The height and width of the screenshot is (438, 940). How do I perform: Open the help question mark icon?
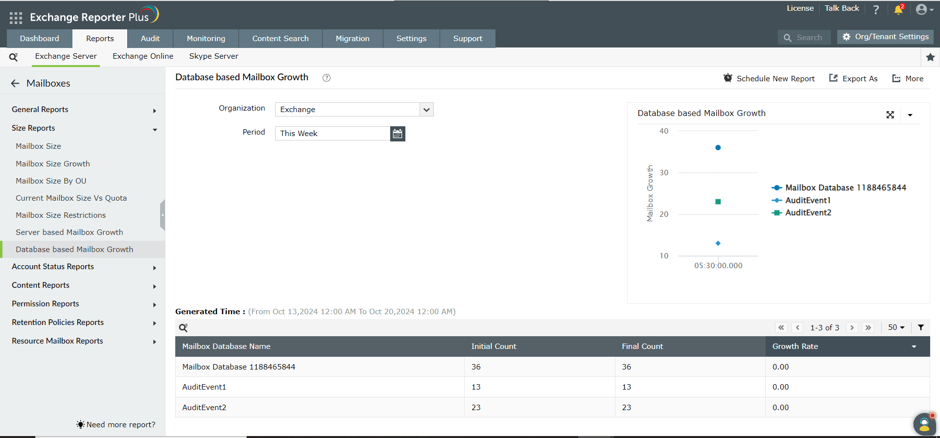click(876, 9)
